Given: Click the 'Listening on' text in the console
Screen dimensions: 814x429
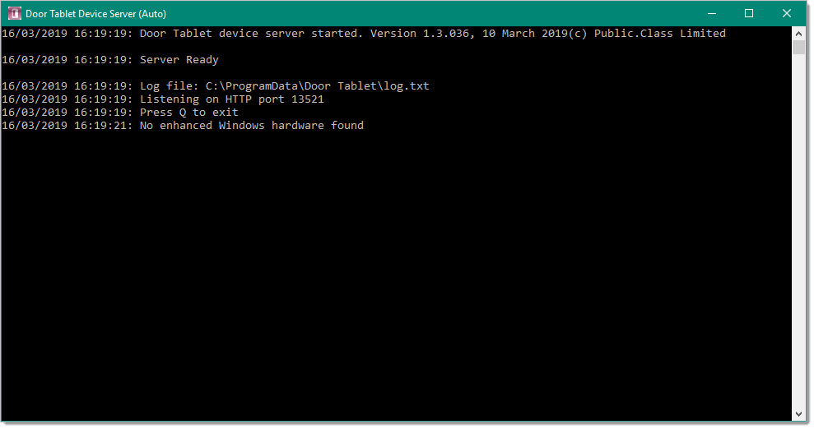Looking at the screenshot, I should pos(179,99).
